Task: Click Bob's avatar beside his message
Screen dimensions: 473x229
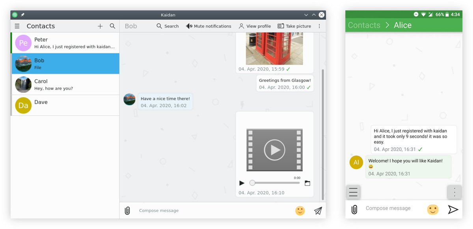Action: (129, 99)
